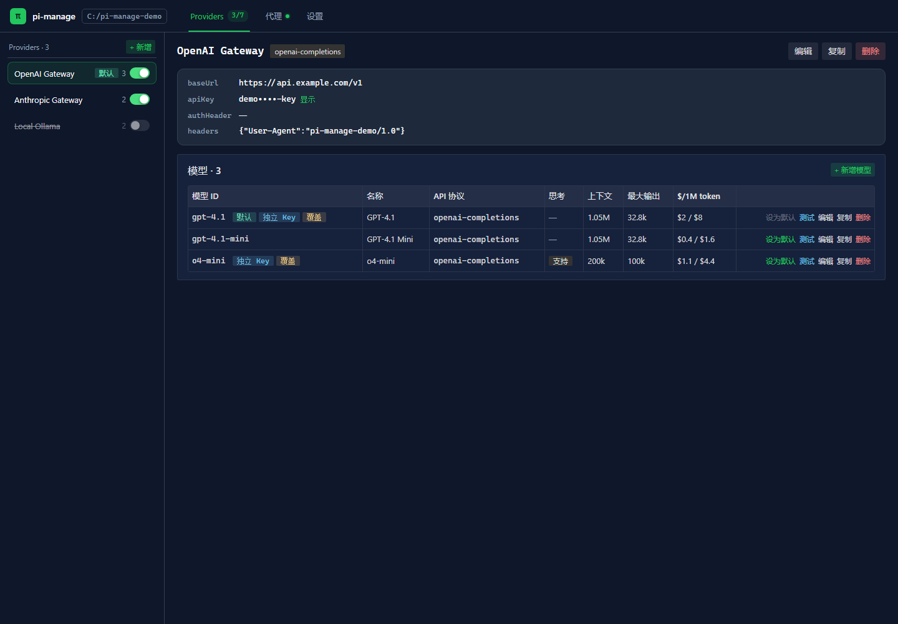Click the 支持 badge in o4-mini's 思考 column
Viewport: 898px width, 624px height.
pyautogui.click(x=561, y=261)
